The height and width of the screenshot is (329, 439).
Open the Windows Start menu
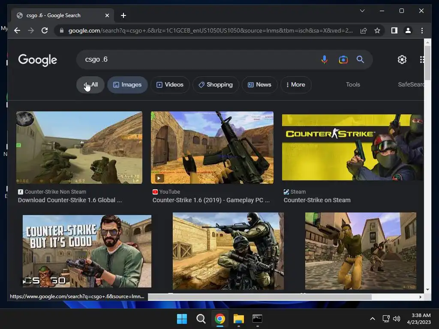[x=182, y=319]
